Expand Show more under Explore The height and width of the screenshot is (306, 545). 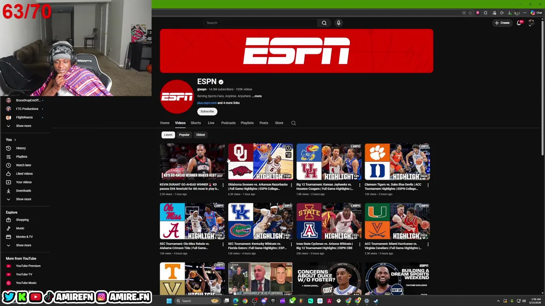point(26,245)
